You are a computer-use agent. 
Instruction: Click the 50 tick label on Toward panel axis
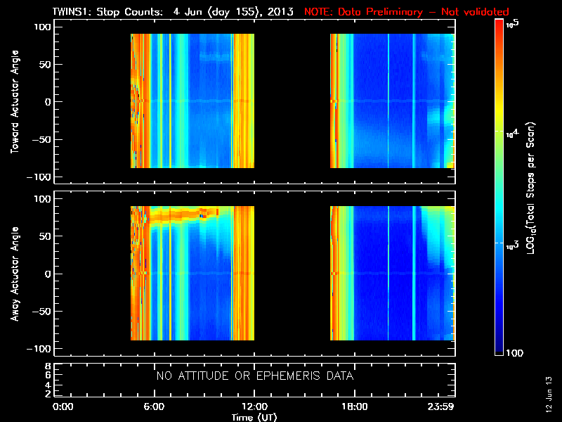point(44,65)
